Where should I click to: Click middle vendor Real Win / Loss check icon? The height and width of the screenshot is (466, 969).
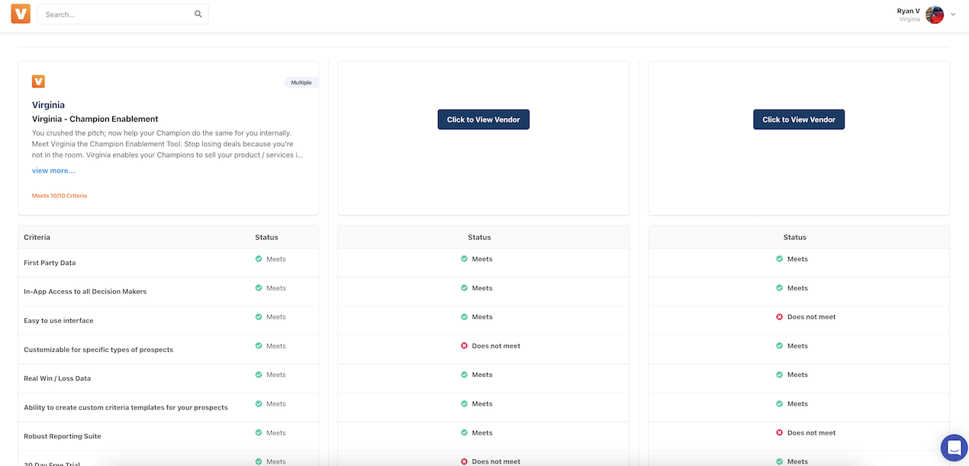pos(464,375)
